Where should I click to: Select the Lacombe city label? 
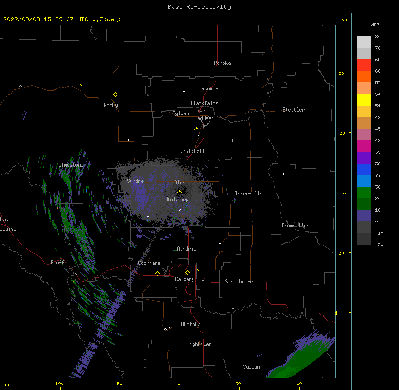point(208,88)
